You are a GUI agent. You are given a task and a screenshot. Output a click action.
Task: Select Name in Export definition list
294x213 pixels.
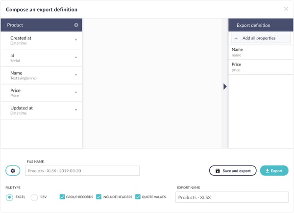click(x=261, y=52)
